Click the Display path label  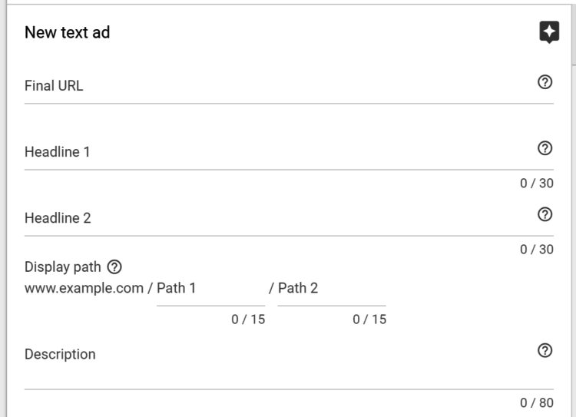click(x=63, y=267)
